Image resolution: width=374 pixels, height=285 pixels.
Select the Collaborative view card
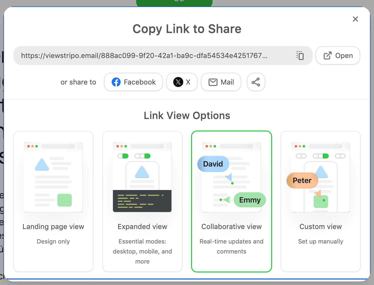(x=231, y=201)
